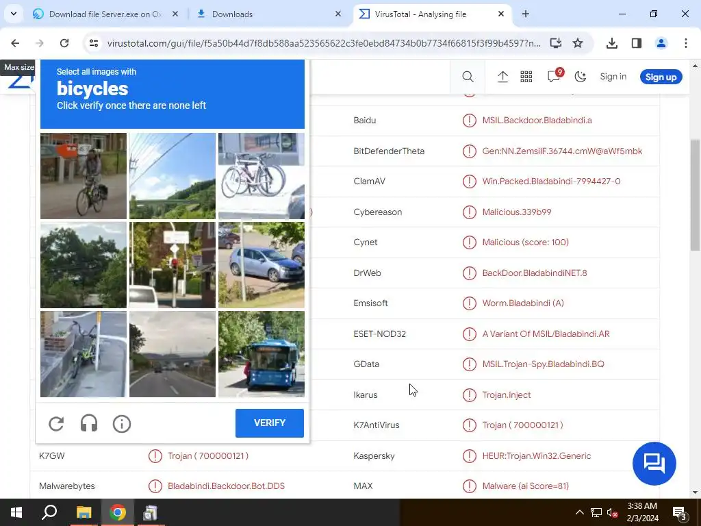Open the VirusTotal apps grid icon

526,77
